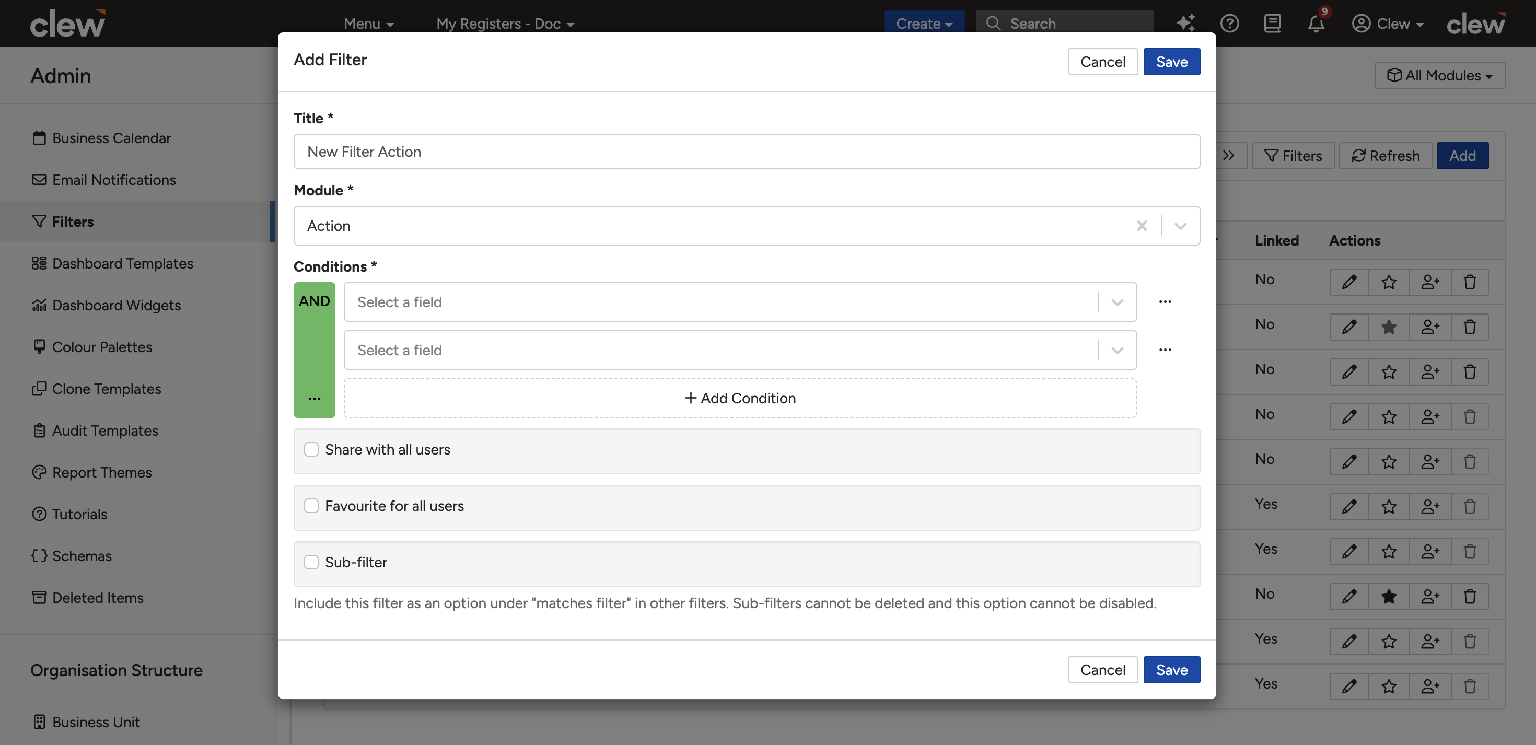The image size is (1536, 745).
Task: Open the second Select a field dropdown
Action: [740, 350]
